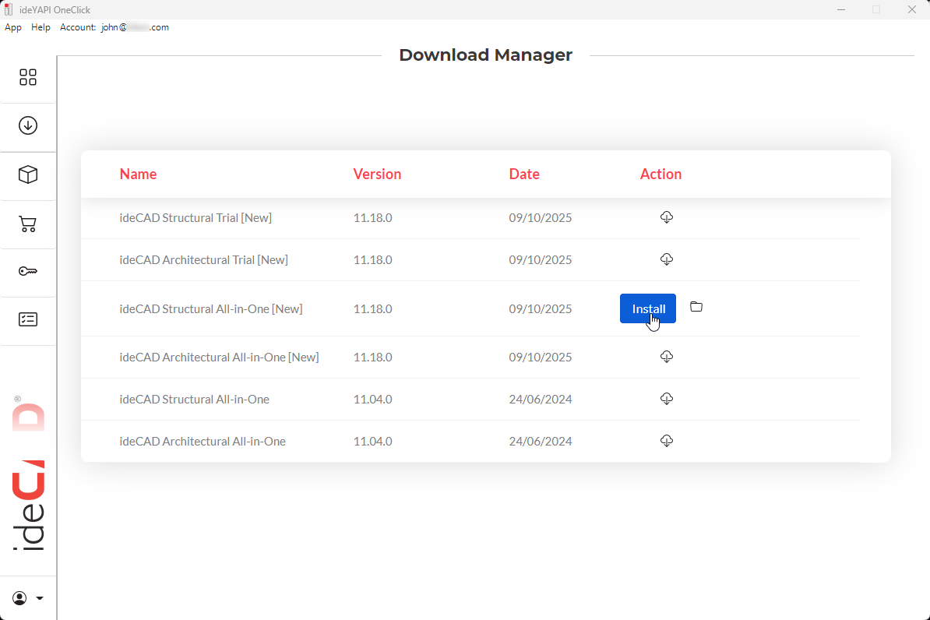
Task: Open folder for Structural All-in-One [New]
Action: tap(696, 307)
